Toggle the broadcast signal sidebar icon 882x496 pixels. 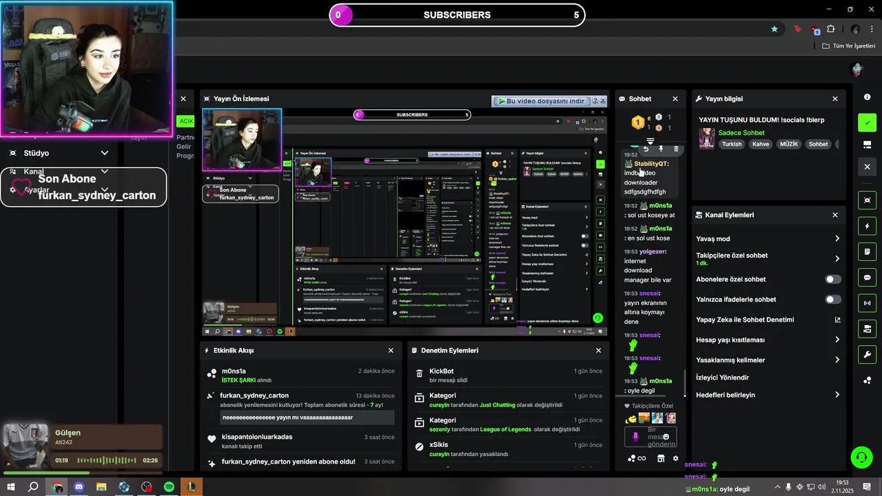coord(867,303)
